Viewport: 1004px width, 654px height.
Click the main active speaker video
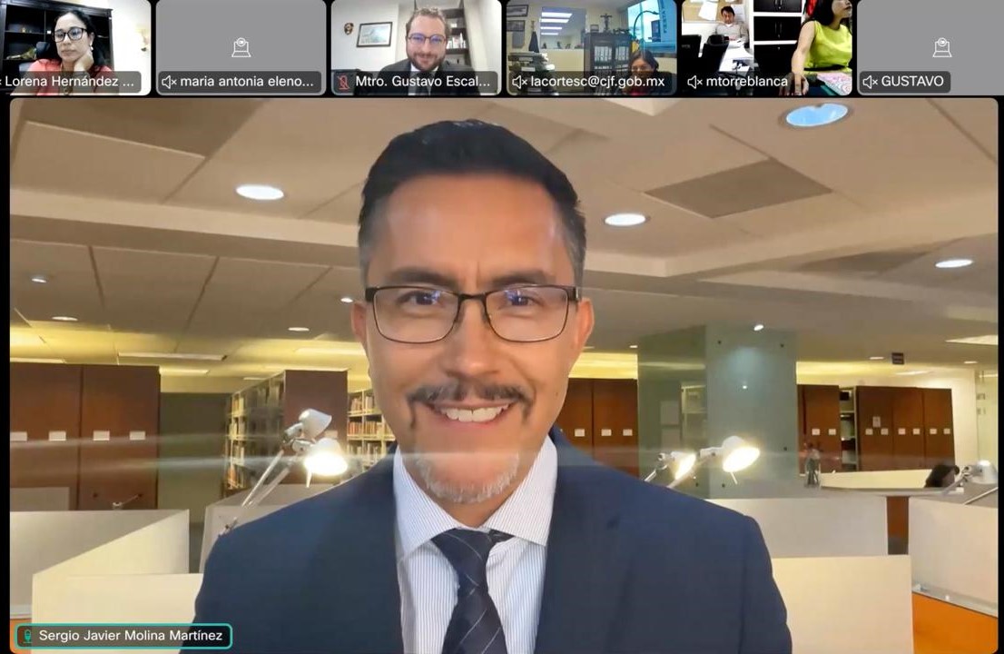pyautogui.click(x=503, y=375)
